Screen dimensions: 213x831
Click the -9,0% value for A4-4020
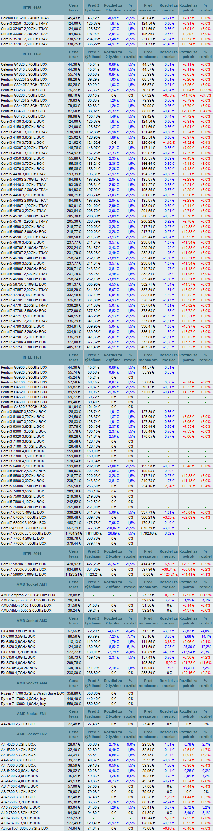(131, 744)
